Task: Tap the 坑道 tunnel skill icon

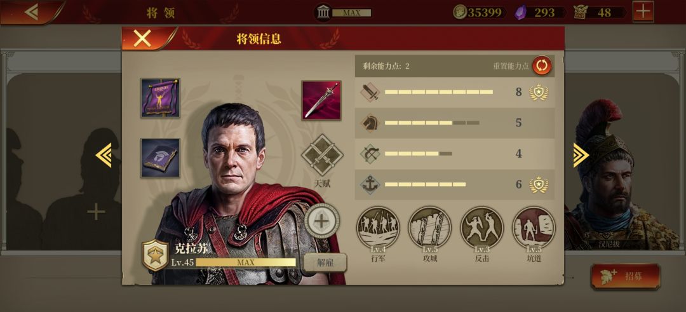Action: (534, 228)
